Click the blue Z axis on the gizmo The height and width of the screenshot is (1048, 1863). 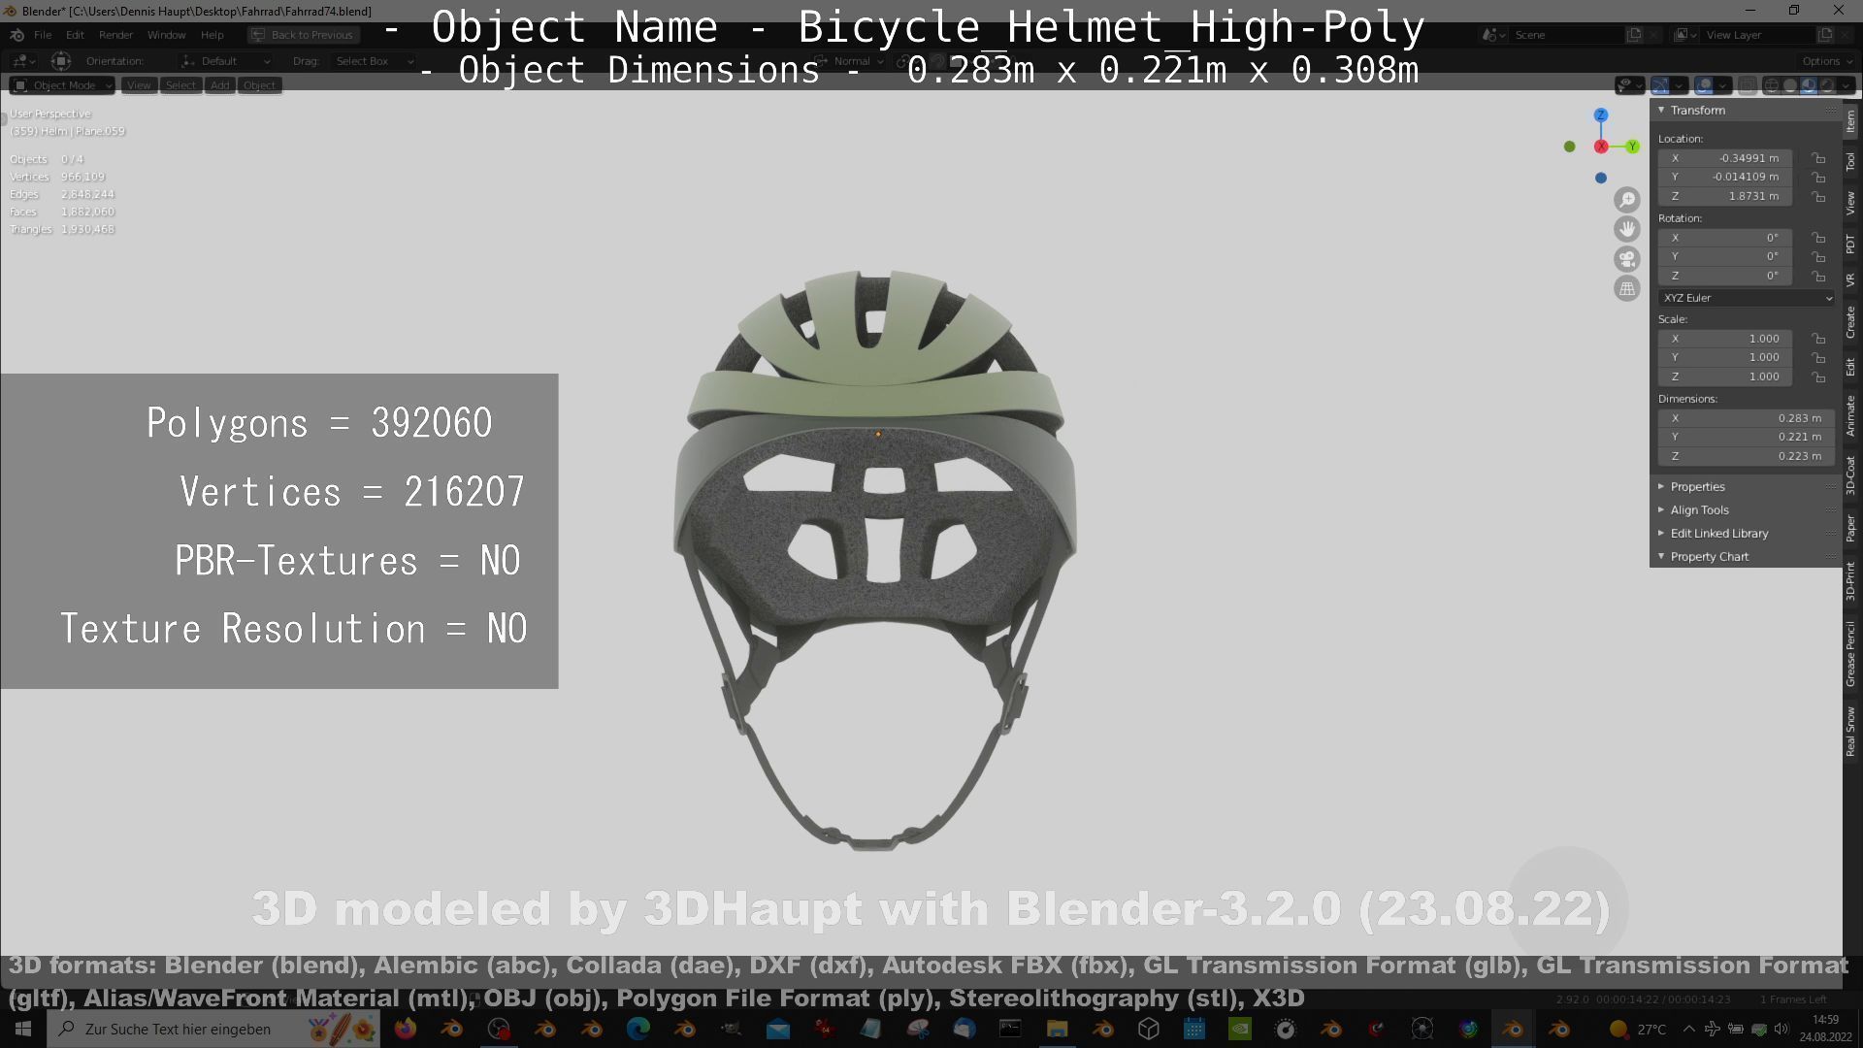tap(1601, 115)
